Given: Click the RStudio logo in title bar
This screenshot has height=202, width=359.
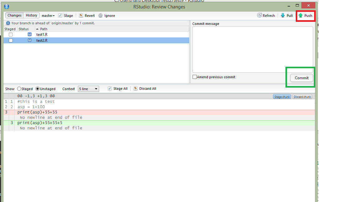Looking at the screenshot, I should pyautogui.click(x=7, y=7).
